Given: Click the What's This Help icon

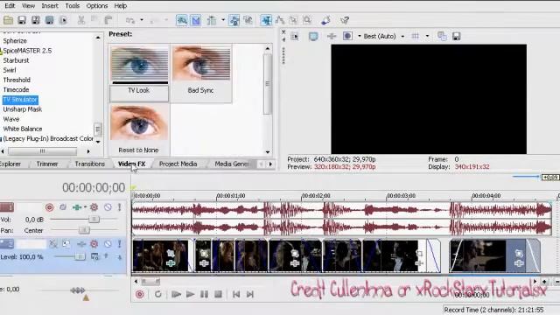Looking at the screenshot, I should tap(344, 20).
